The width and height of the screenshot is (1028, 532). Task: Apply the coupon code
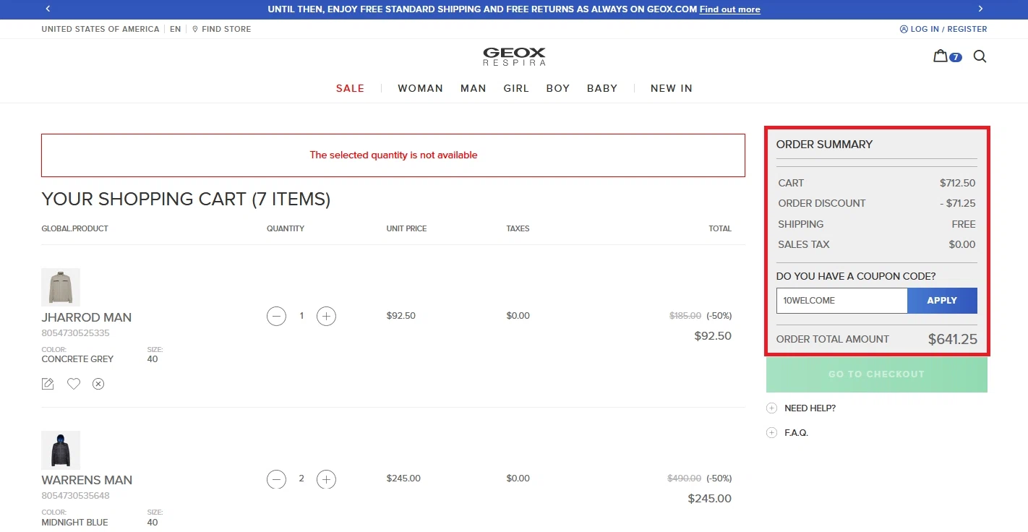[942, 301]
